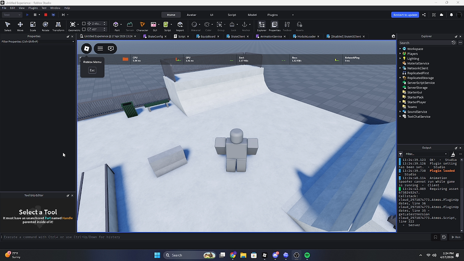The height and width of the screenshot is (261, 464).
Task: Click the Explorer Search field
Action: point(424,43)
